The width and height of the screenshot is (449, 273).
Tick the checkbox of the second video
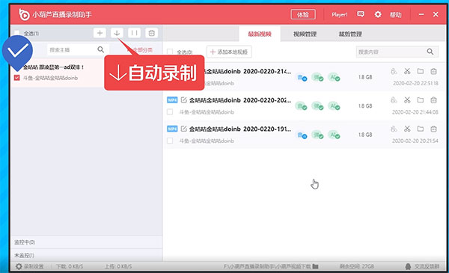170,112
